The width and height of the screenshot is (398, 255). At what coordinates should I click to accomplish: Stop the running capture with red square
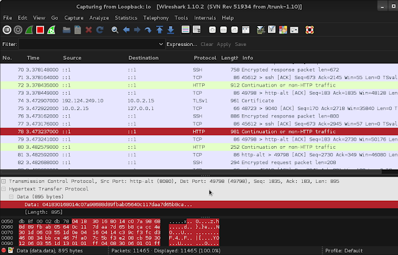click(40, 30)
